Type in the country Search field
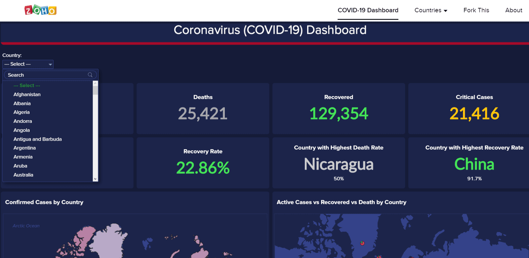 pyautogui.click(x=46, y=75)
